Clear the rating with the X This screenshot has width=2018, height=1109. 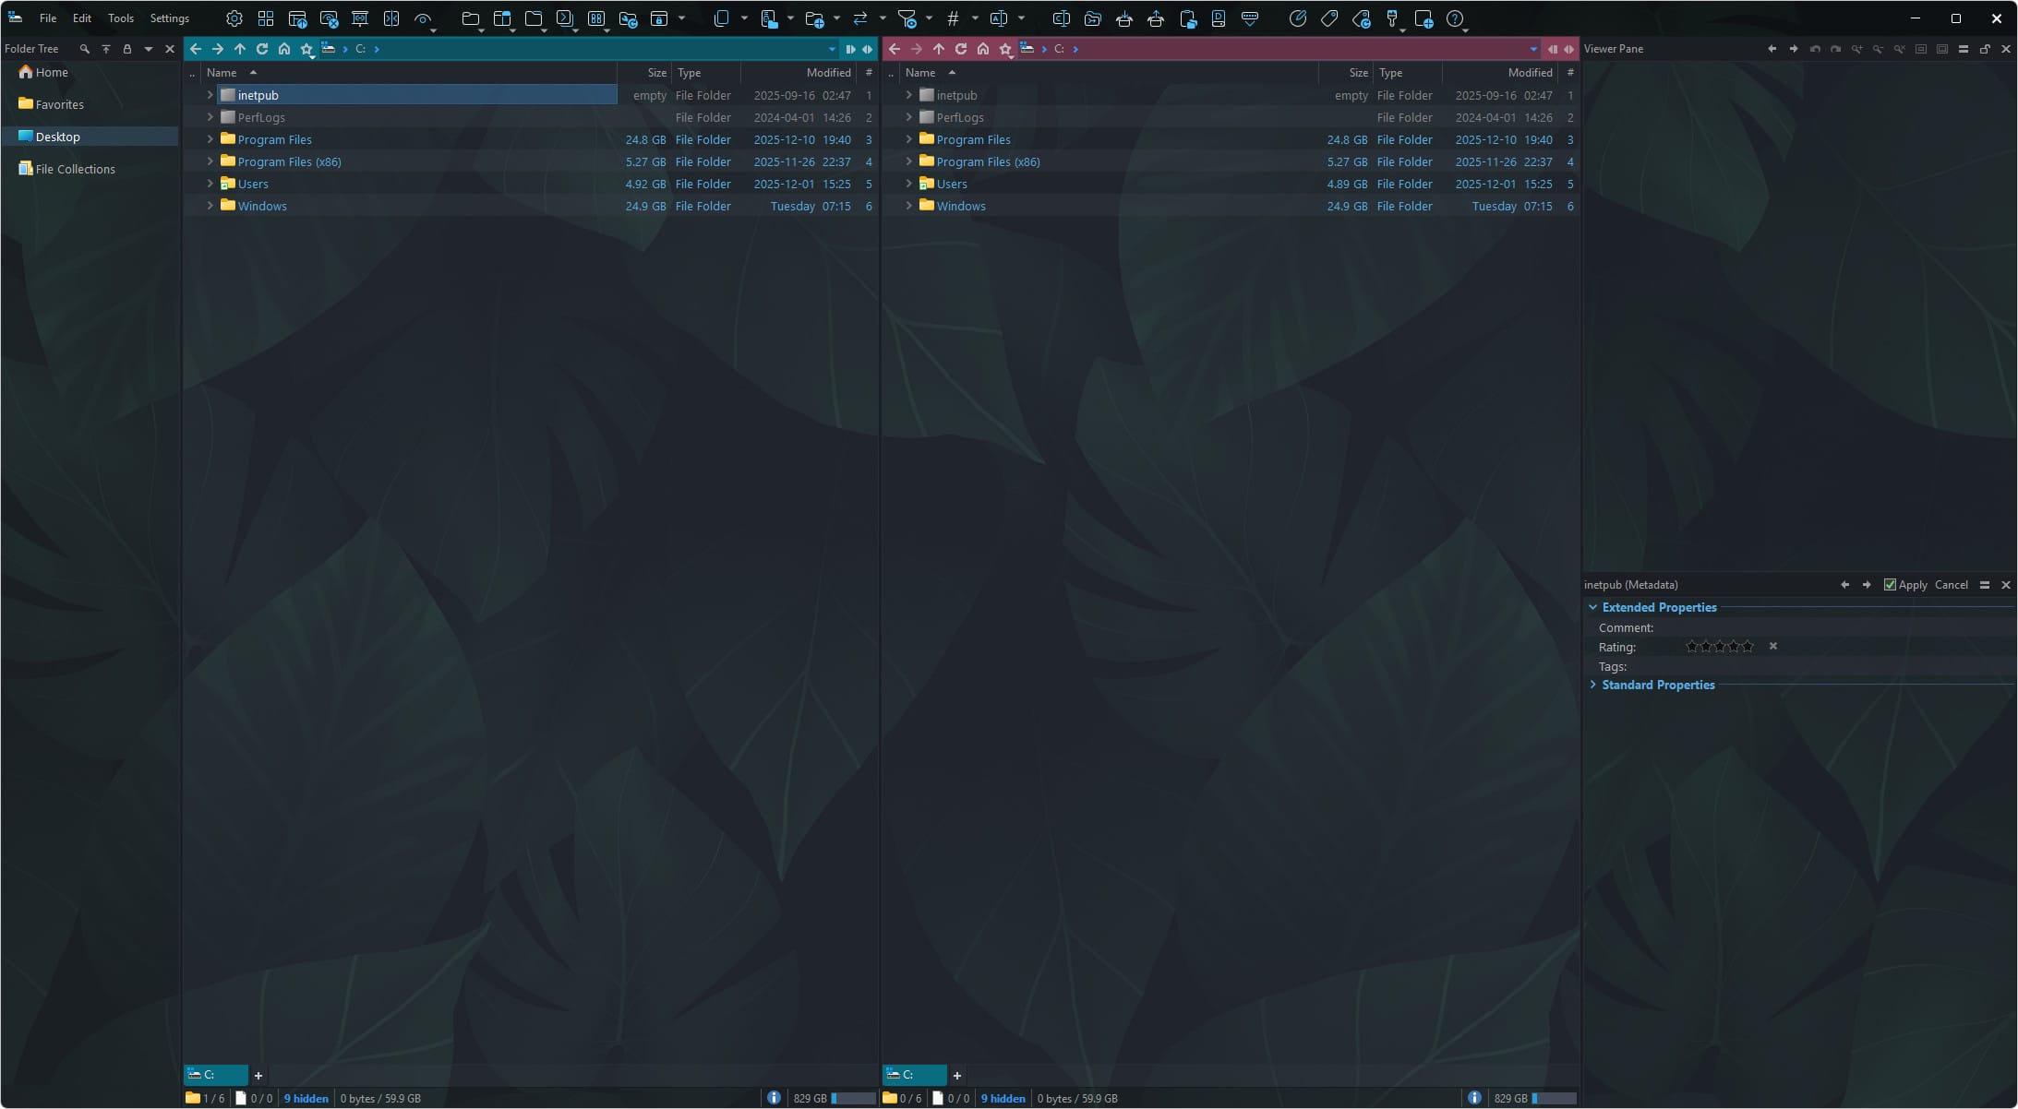tap(1773, 646)
